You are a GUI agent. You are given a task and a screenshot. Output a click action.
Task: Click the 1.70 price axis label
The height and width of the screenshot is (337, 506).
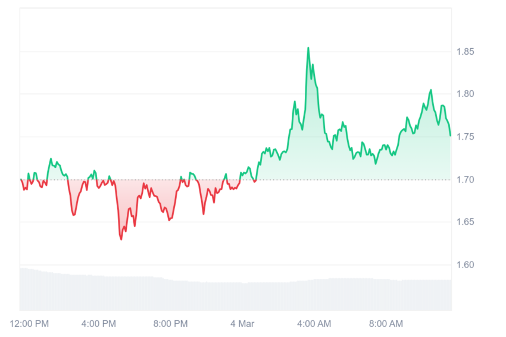[465, 179]
